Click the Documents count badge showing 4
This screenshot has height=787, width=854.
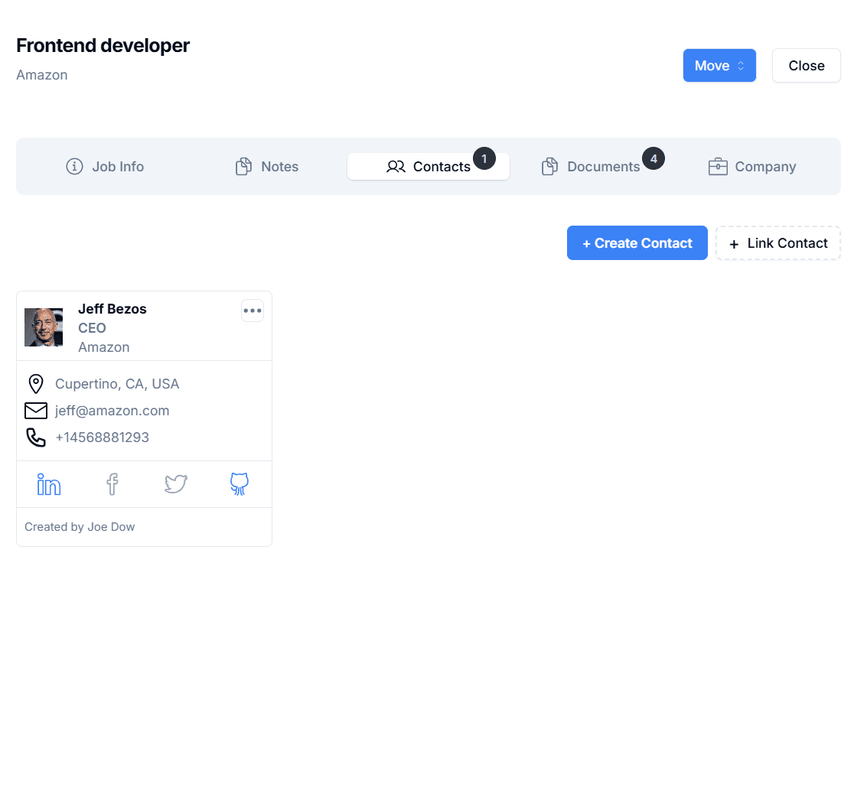point(654,158)
